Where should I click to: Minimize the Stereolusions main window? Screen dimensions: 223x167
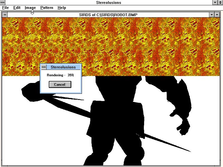[x=215, y=3]
